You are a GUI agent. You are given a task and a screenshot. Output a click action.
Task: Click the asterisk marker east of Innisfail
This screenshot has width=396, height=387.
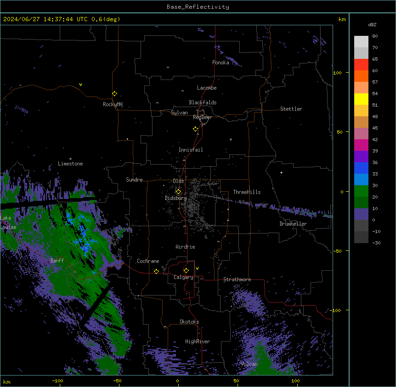pyautogui.click(x=231, y=139)
